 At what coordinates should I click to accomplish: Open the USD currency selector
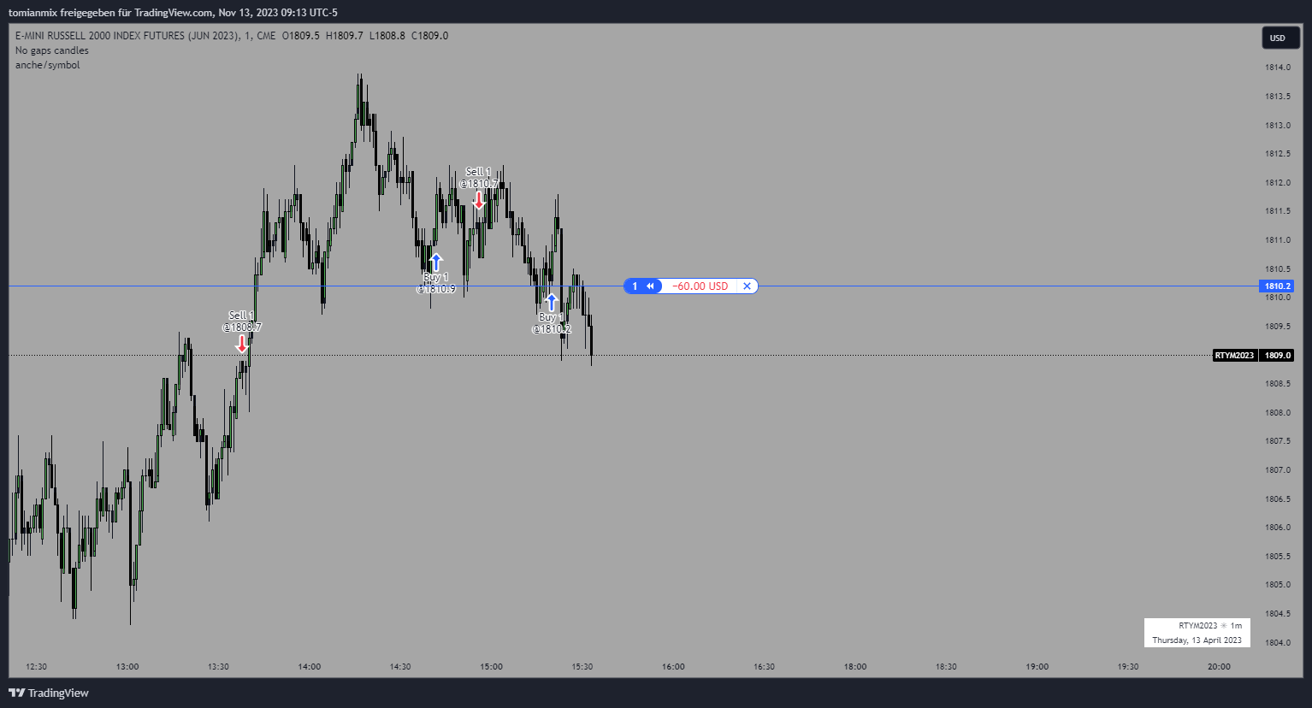click(x=1278, y=38)
